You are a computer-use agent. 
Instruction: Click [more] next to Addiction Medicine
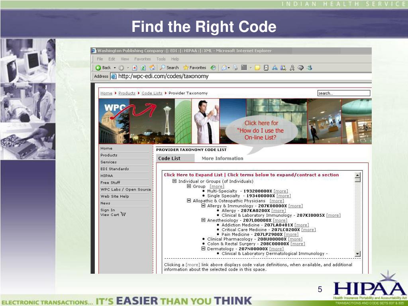pos(302,225)
